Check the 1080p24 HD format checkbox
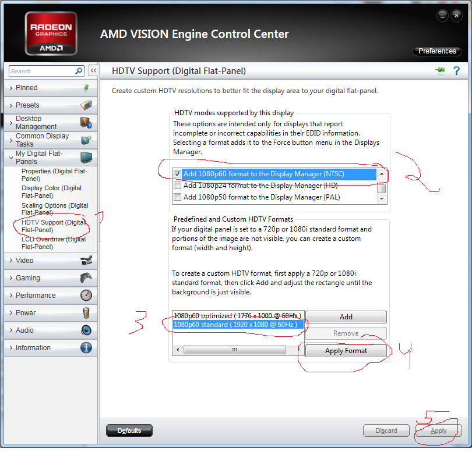 pyautogui.click(x=177, y=186)
